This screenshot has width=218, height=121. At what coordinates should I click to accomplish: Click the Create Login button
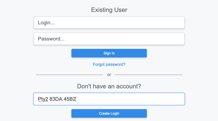click(x=109, y=113)
